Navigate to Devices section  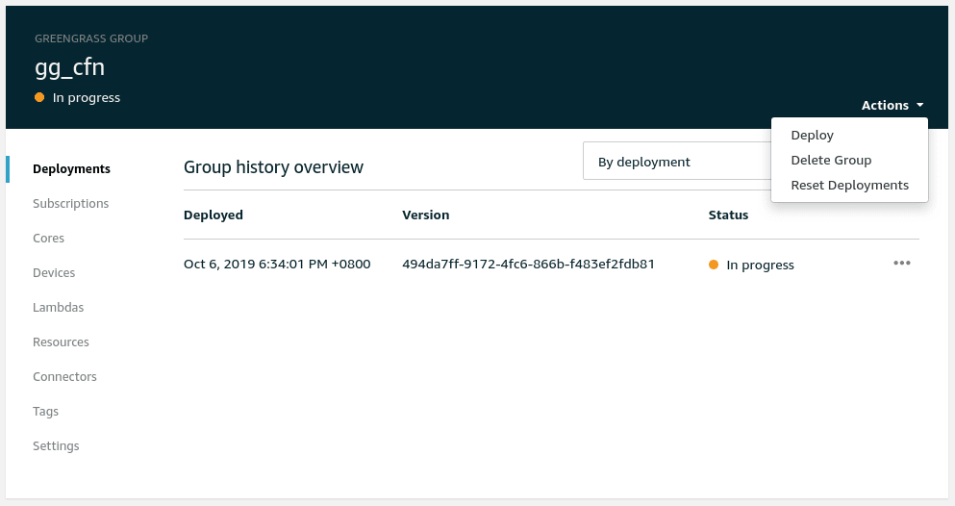(x=54, y=273)
